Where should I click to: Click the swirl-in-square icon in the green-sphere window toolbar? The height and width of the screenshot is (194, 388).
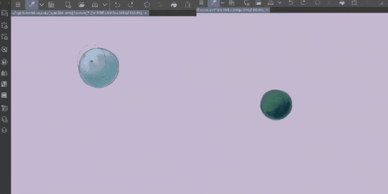point(232,3)
